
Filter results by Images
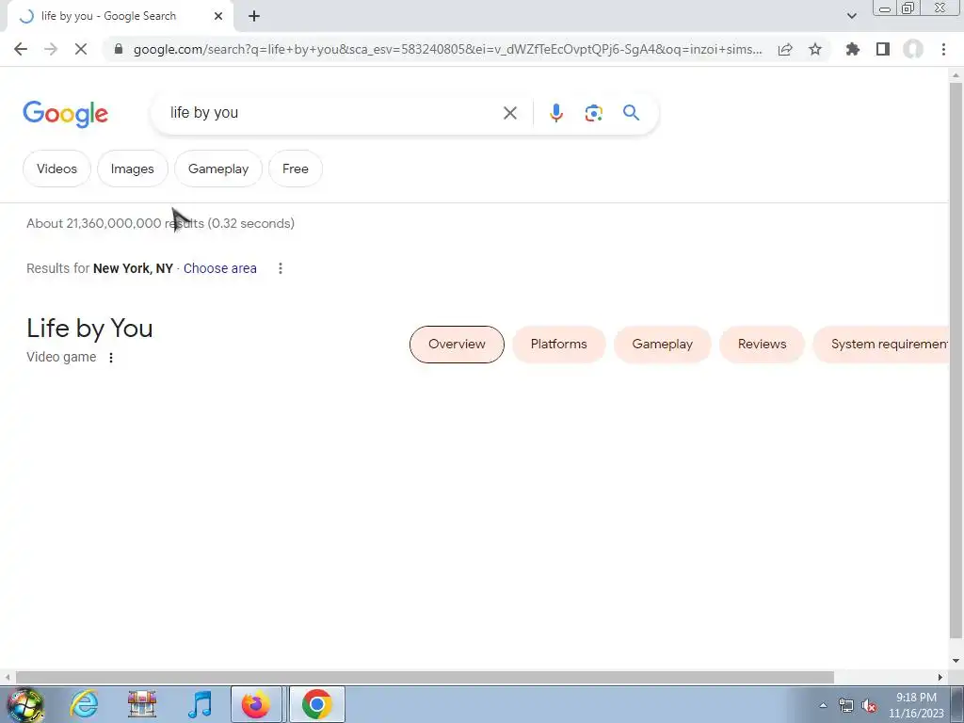point(132,169)
